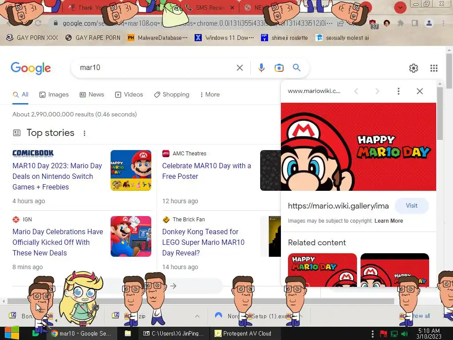Open the large Happy MAR10 Day image
Image resolution: width=453 pixels, height=340 pixels.
[x=358, y=147]
